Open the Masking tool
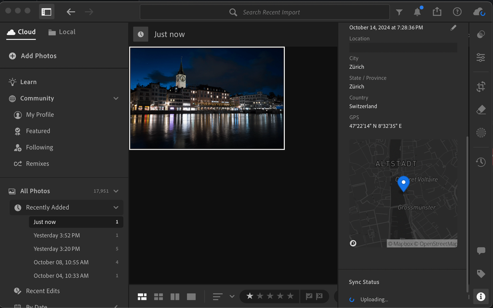The width and height of the screenshot is (493, 308). (481, 133)
